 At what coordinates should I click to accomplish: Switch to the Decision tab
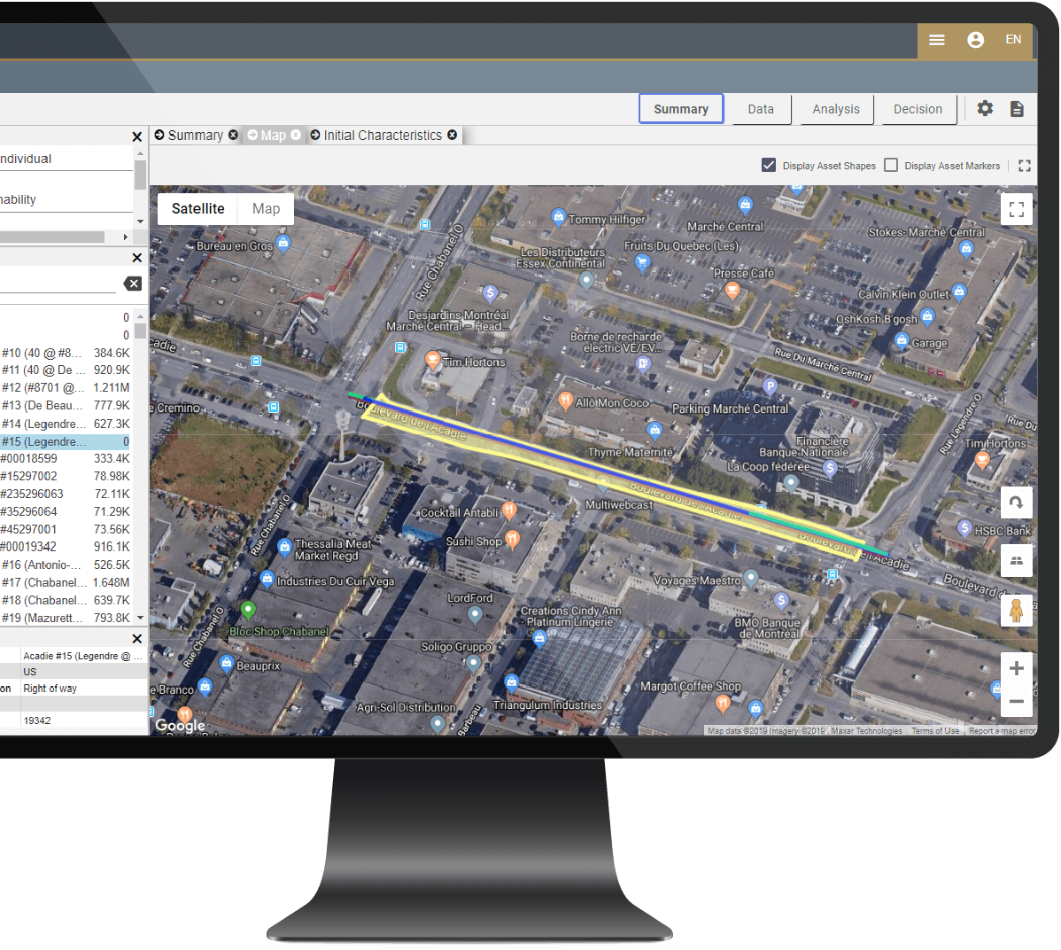918,109
